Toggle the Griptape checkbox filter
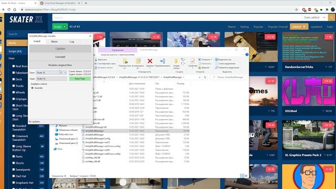 (14, 99)
